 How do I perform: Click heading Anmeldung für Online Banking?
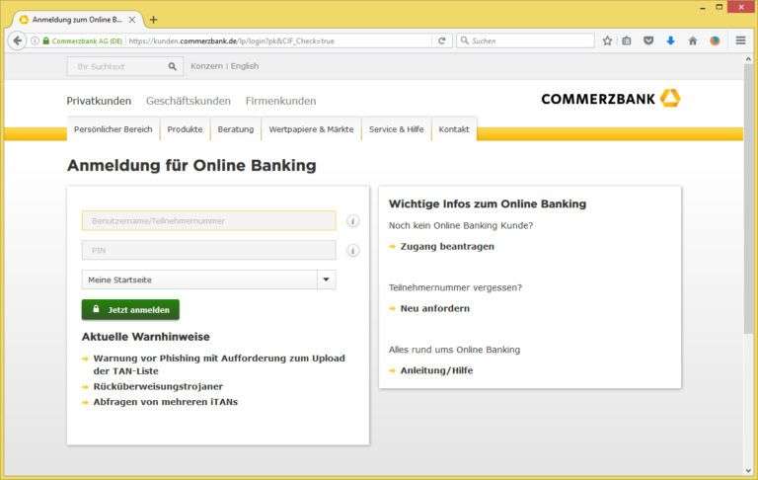191,165
